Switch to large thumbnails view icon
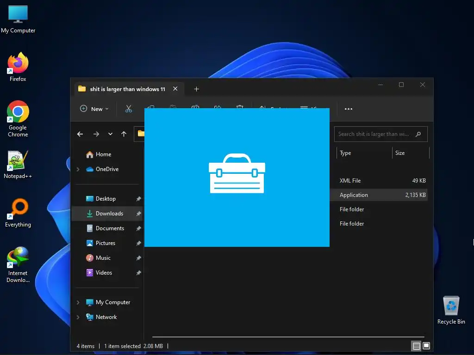The height and width of the screenshot is (355, 474). point(426,346)
